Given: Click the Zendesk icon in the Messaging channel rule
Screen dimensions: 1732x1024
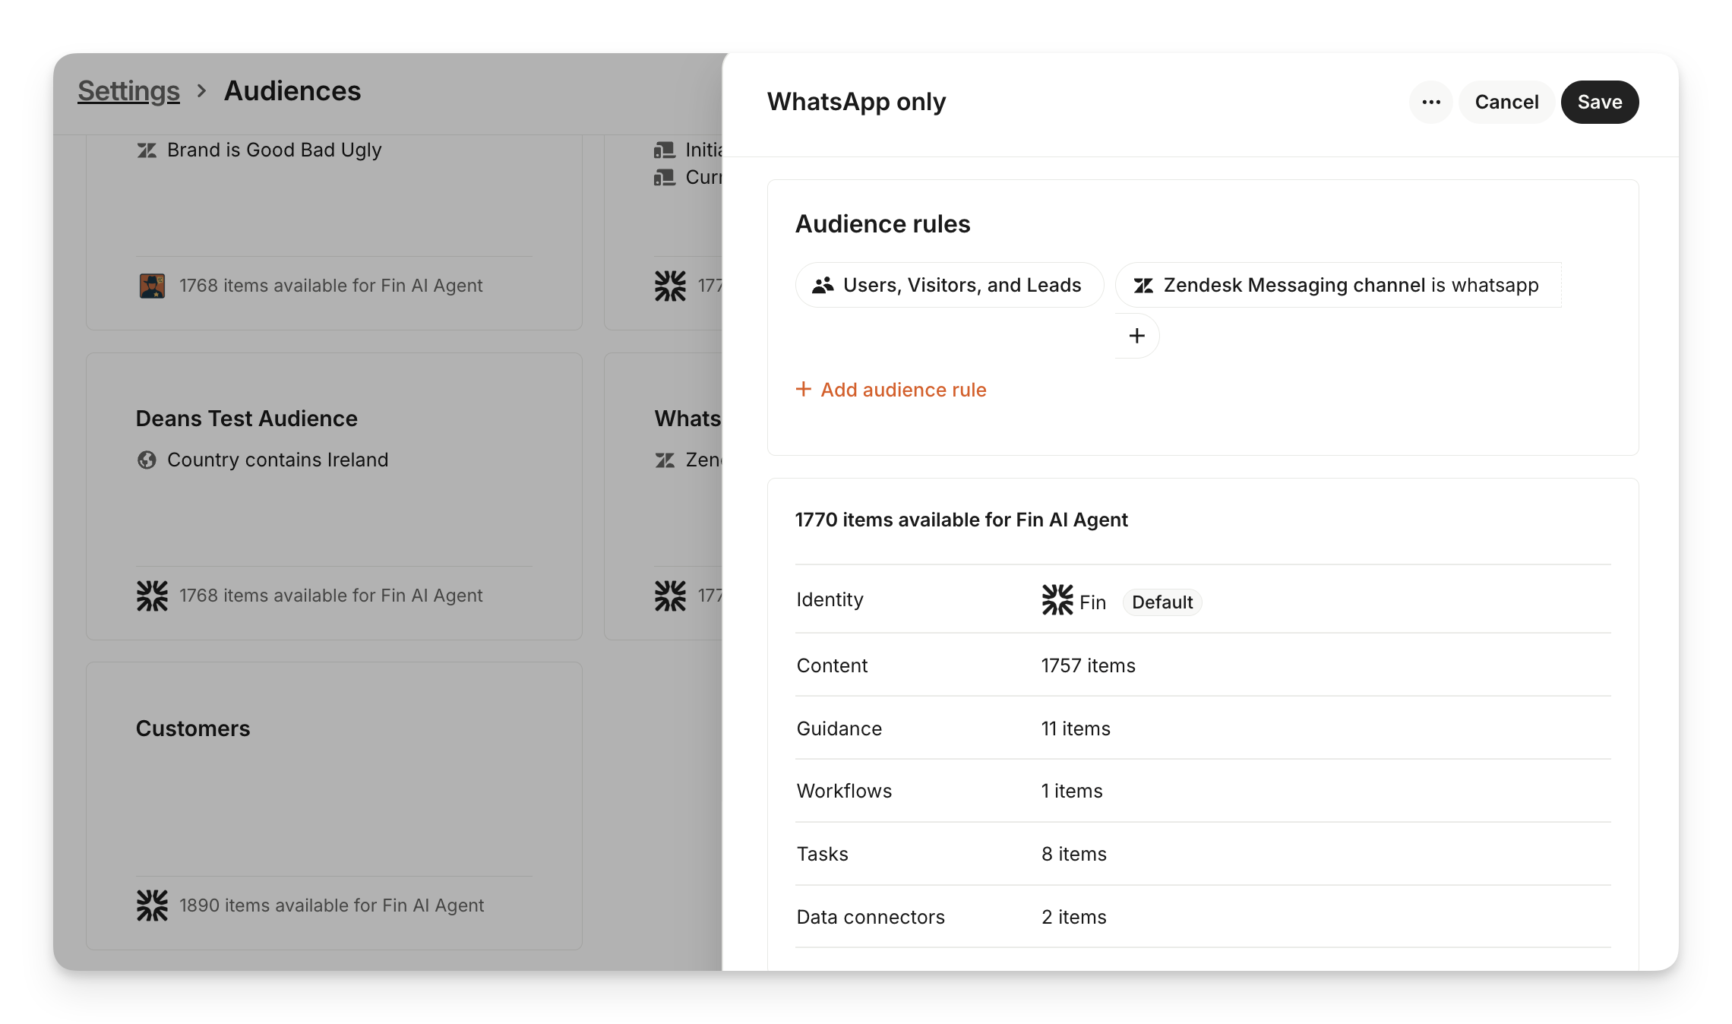Looking at the screenshot, I should (1143, 286).
